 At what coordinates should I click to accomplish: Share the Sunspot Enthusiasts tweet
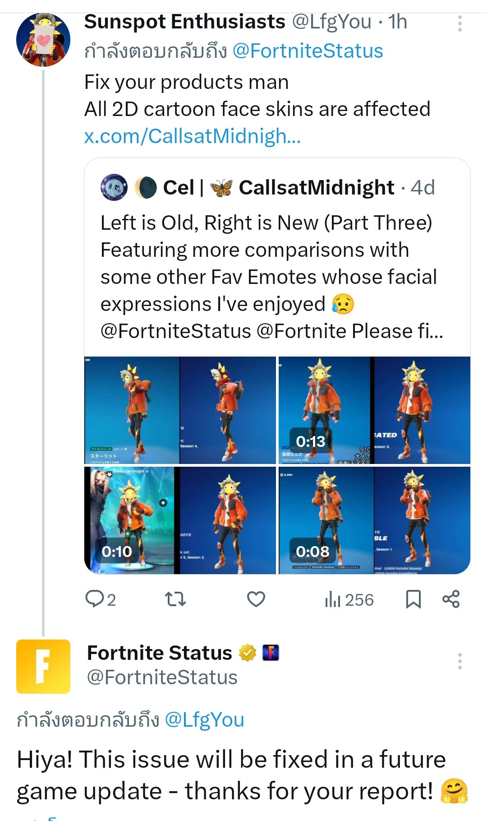(x=450, y=599)
